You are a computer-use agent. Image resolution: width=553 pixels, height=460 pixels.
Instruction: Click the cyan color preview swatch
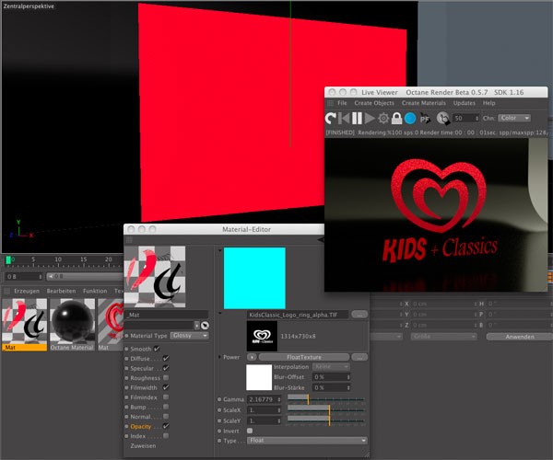click(254, 278)
